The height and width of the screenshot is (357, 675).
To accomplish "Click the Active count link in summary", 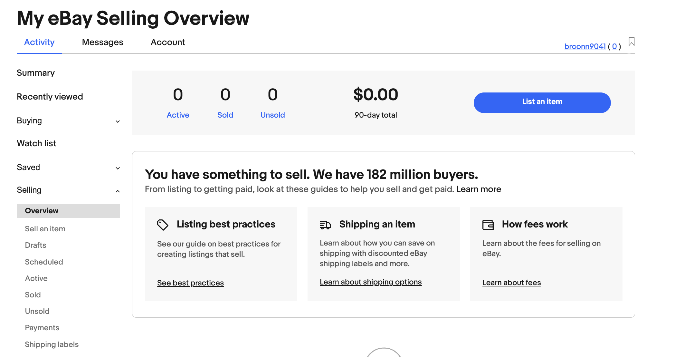I will click(x=178, y=115).
